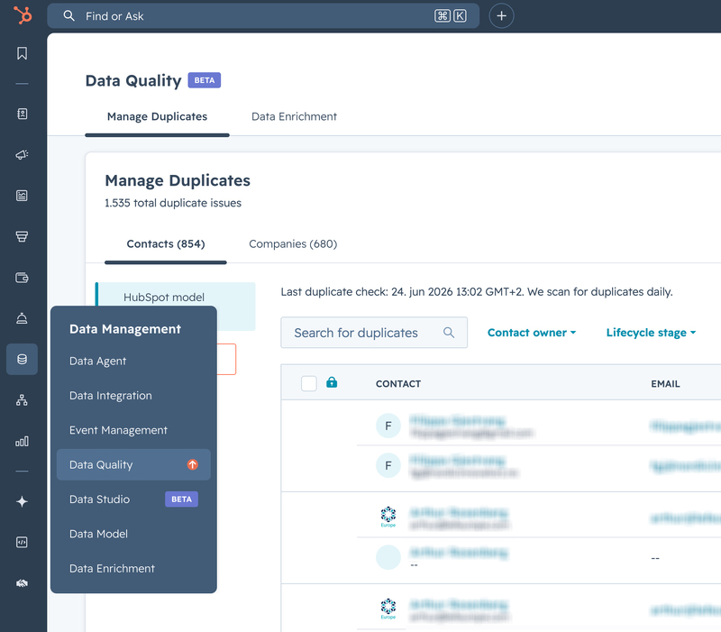Focus the Find or Ask search bar
This screenshot has width=721, height=632.
pos(263,16)
